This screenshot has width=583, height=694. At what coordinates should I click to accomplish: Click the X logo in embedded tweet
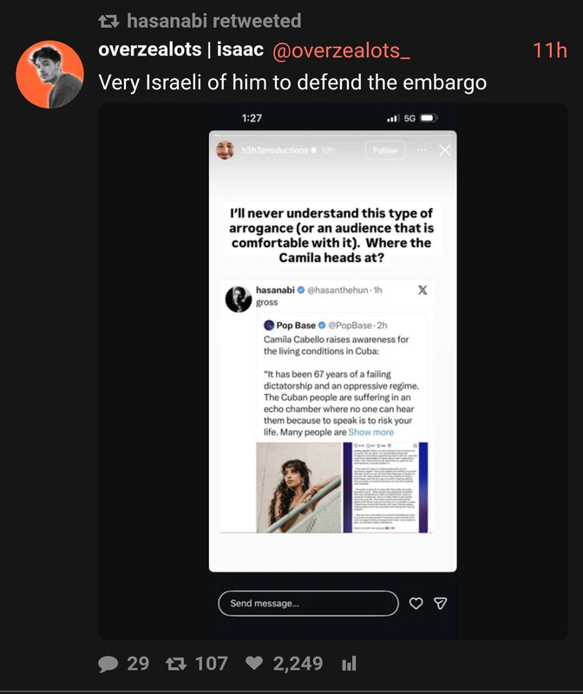click(423, 290)
